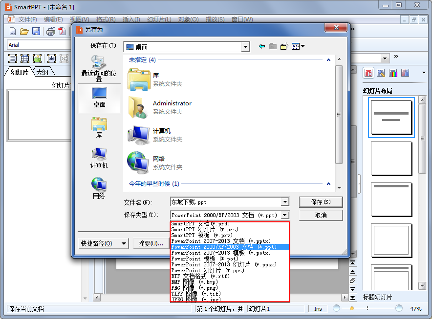Expand the toolbar overflow chevron near sidebar

click(x=396, y=57)
